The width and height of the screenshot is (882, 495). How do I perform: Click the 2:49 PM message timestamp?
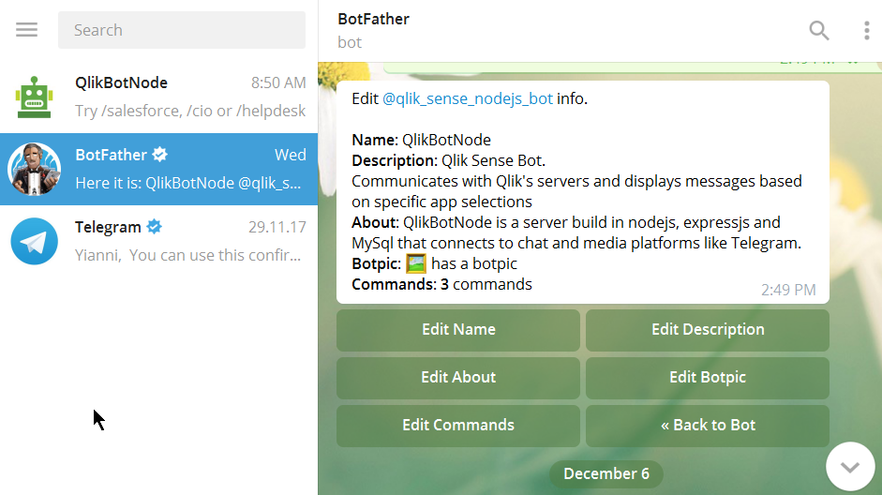[788, 290]
